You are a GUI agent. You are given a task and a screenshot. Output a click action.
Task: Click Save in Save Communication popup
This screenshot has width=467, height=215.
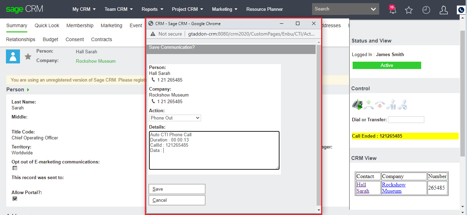(x=177, y=189)
